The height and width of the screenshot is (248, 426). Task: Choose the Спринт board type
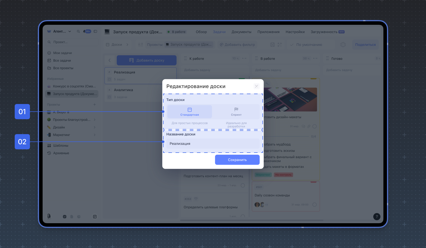(236, 112)
